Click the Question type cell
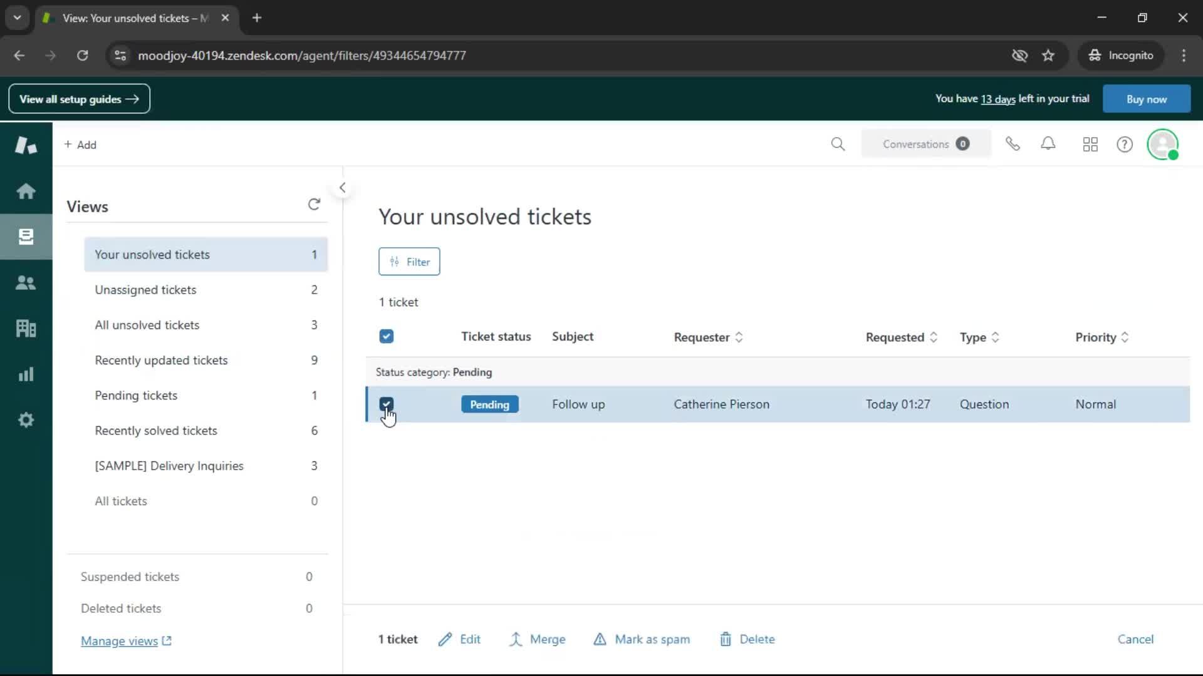 pyautogui.click(x=984, y=404)
